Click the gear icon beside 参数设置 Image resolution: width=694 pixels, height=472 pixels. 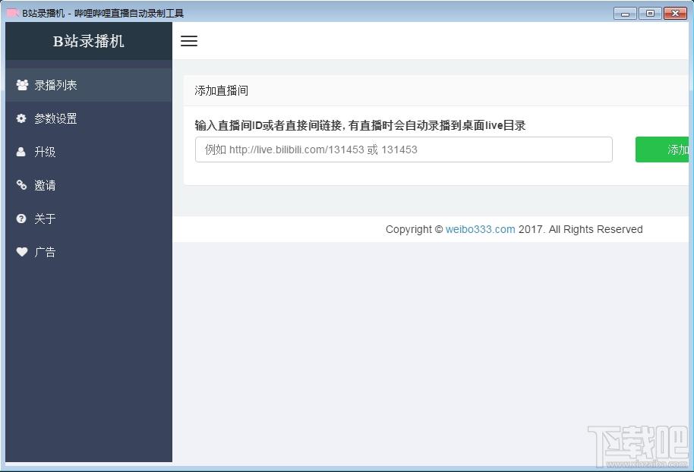(x=21, y=118)
